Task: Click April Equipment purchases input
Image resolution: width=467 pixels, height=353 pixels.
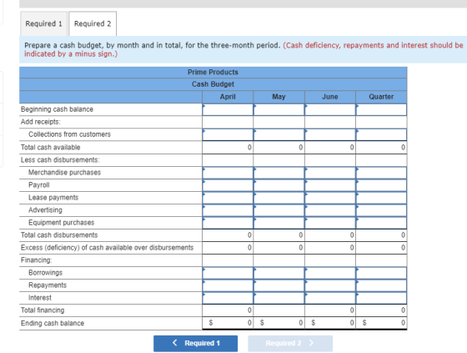Action: pos(228,223)
